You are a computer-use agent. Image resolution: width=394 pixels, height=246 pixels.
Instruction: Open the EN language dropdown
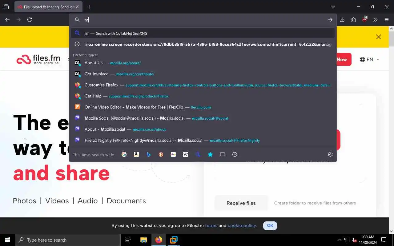point(369,60)
